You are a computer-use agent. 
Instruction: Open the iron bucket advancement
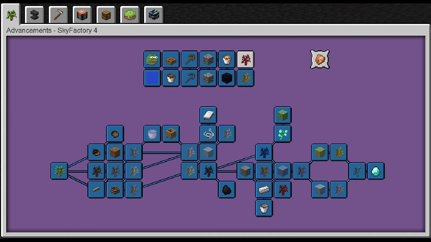pyautogui.click(x=264, y=208)
